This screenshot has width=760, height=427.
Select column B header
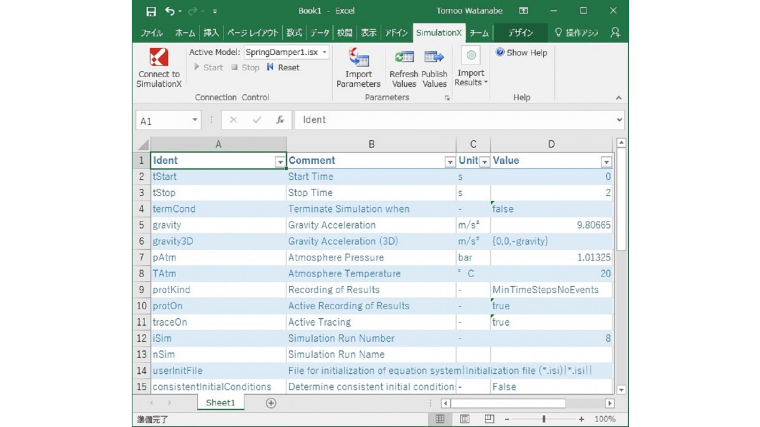pyautogui.click(x=371, y=144)
